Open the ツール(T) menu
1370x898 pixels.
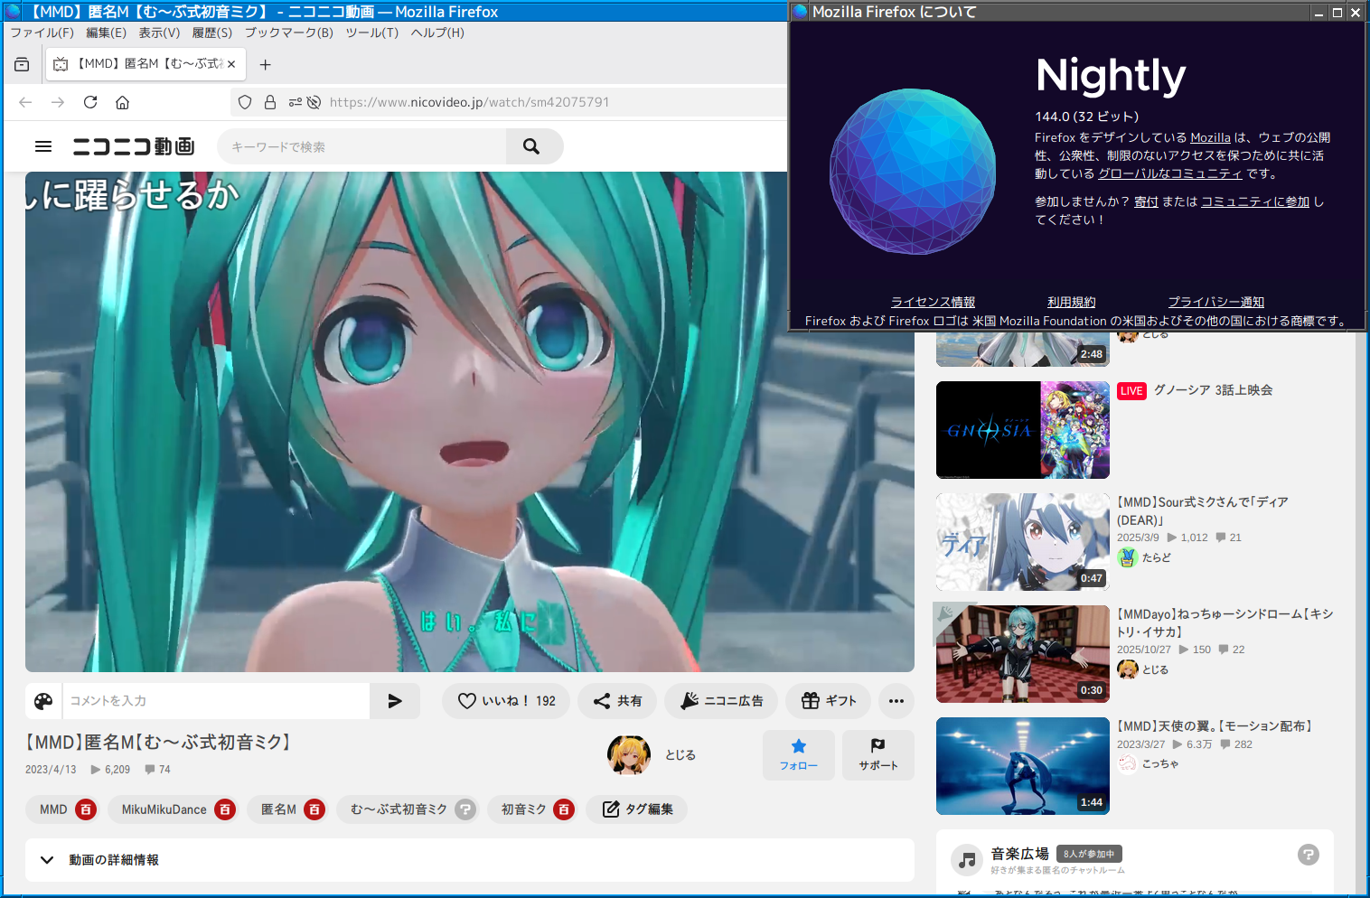coord(371,33)
